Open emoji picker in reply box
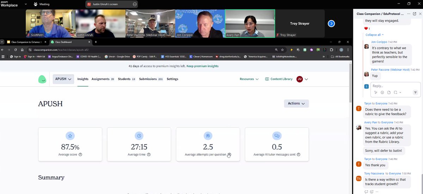 pyautogui.click(x=382, y=92)
